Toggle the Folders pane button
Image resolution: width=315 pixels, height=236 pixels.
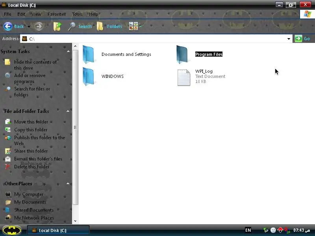click(x=109, y=26)
